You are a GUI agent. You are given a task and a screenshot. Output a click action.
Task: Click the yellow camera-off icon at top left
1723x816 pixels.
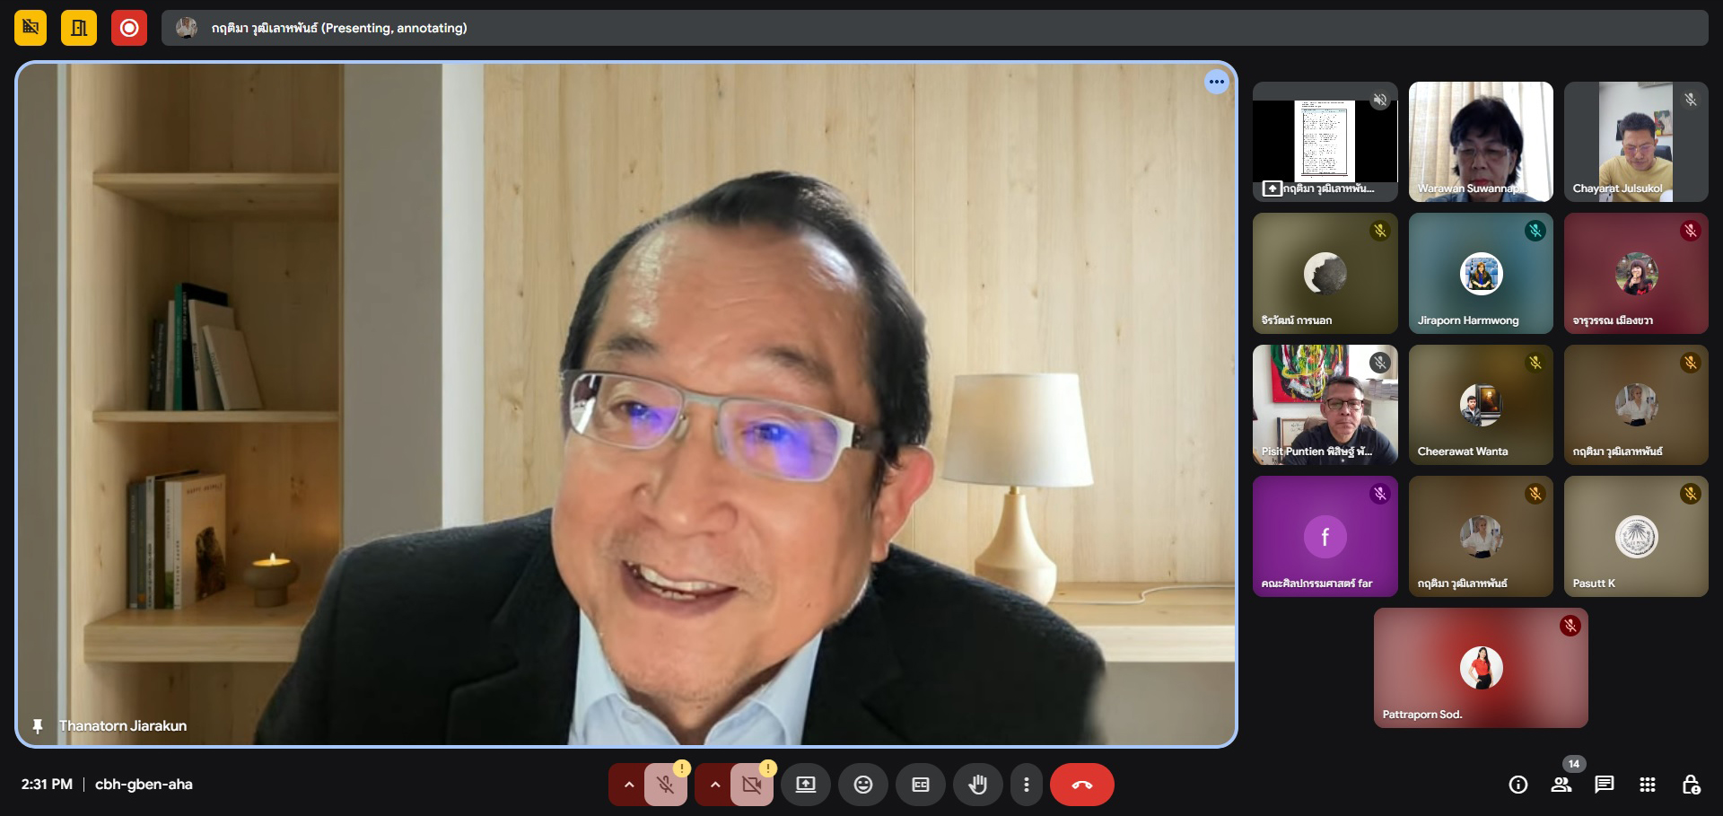(31, 28)
